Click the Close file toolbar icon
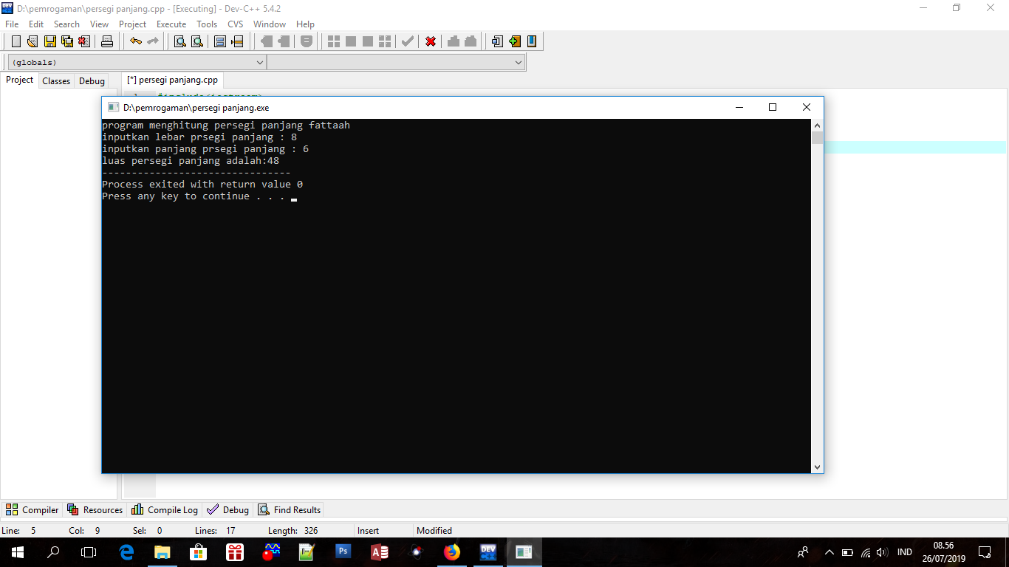 tap(84, 41)
